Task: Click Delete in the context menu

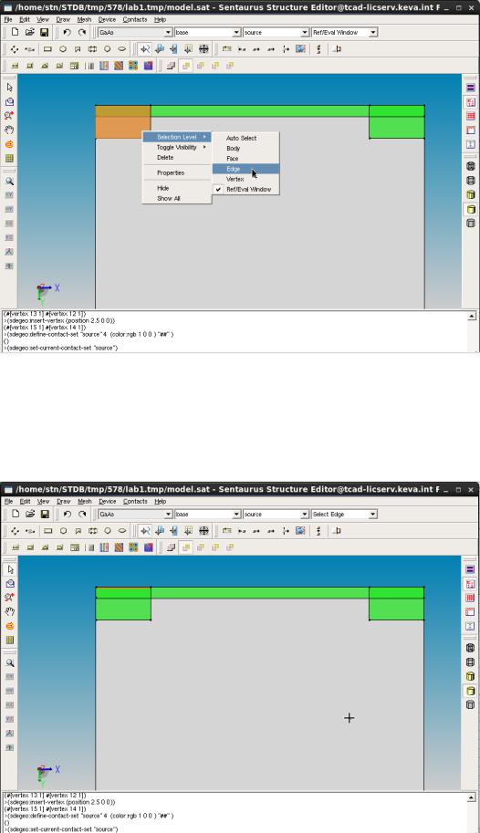Action: [177, 158]
